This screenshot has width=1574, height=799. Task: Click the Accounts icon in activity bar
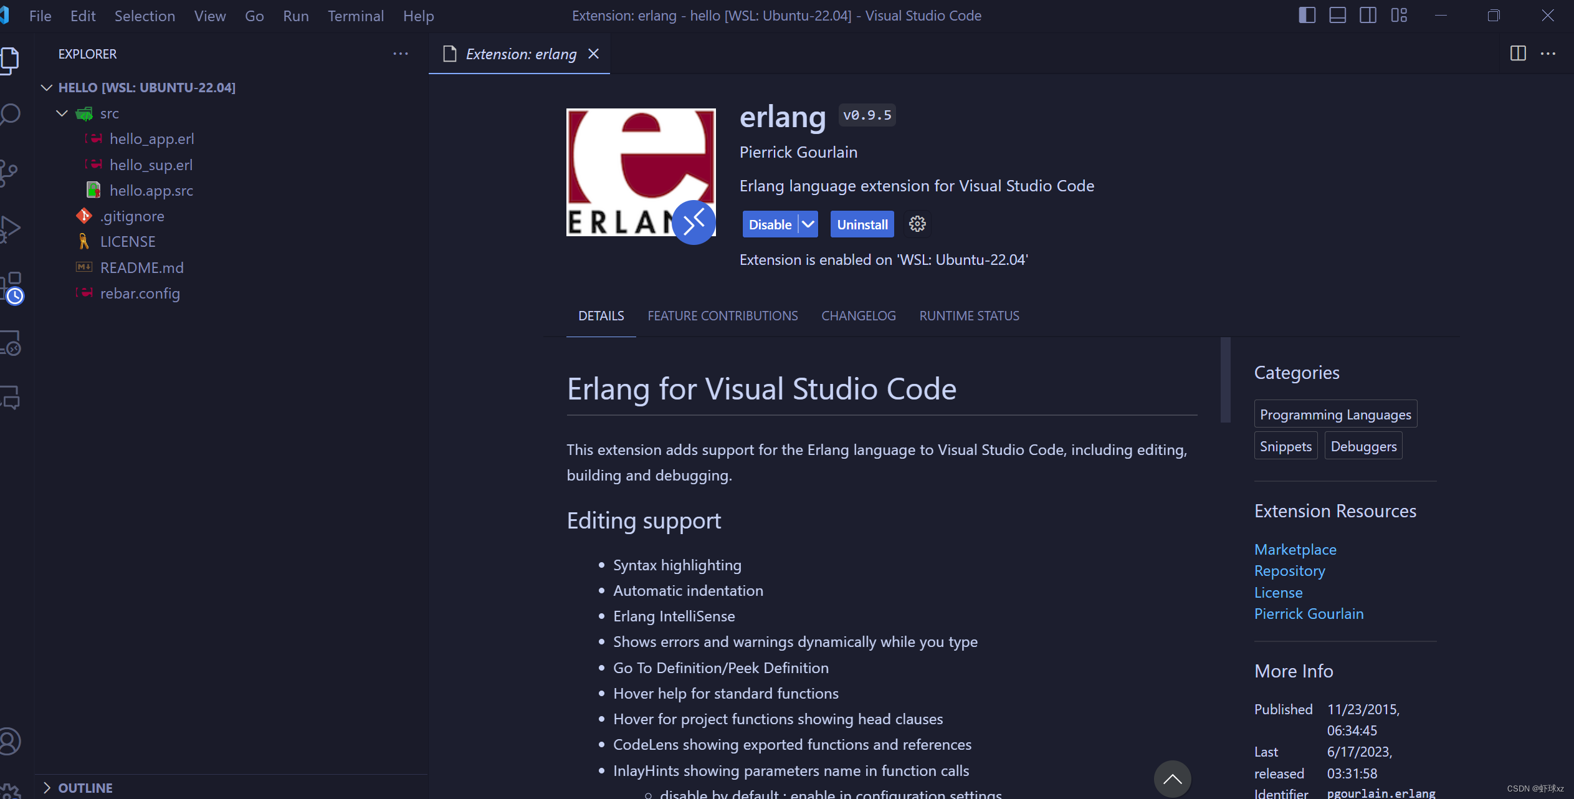click(x=10, y=742)
